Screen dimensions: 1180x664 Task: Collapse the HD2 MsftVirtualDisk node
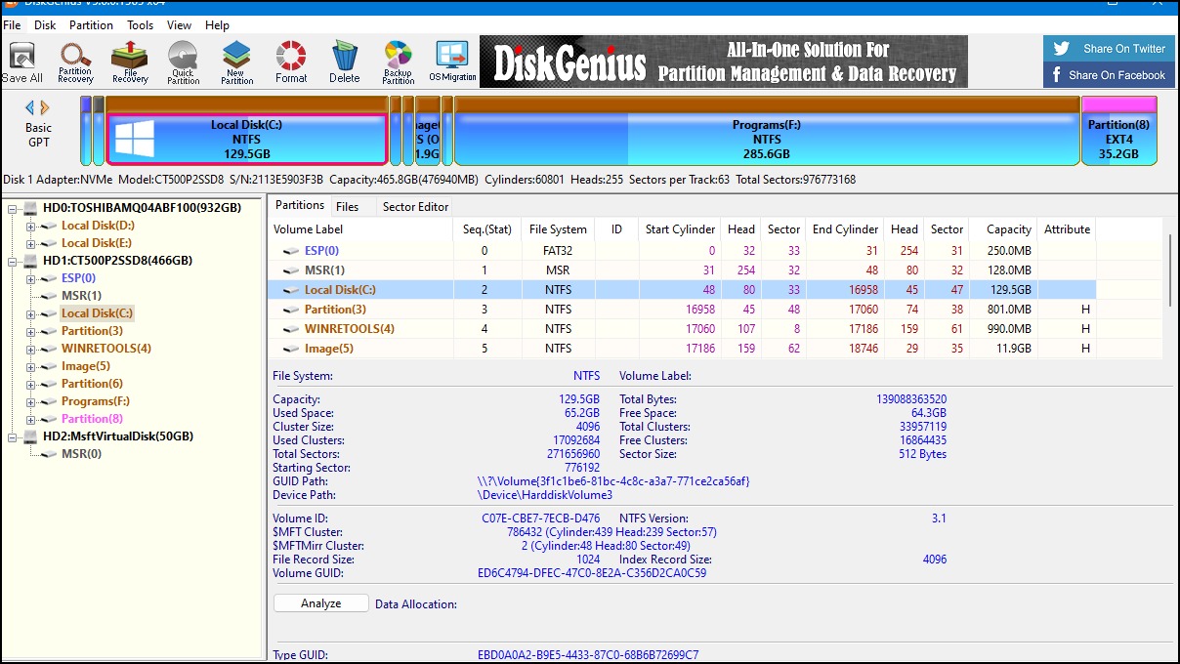(13, 436)
